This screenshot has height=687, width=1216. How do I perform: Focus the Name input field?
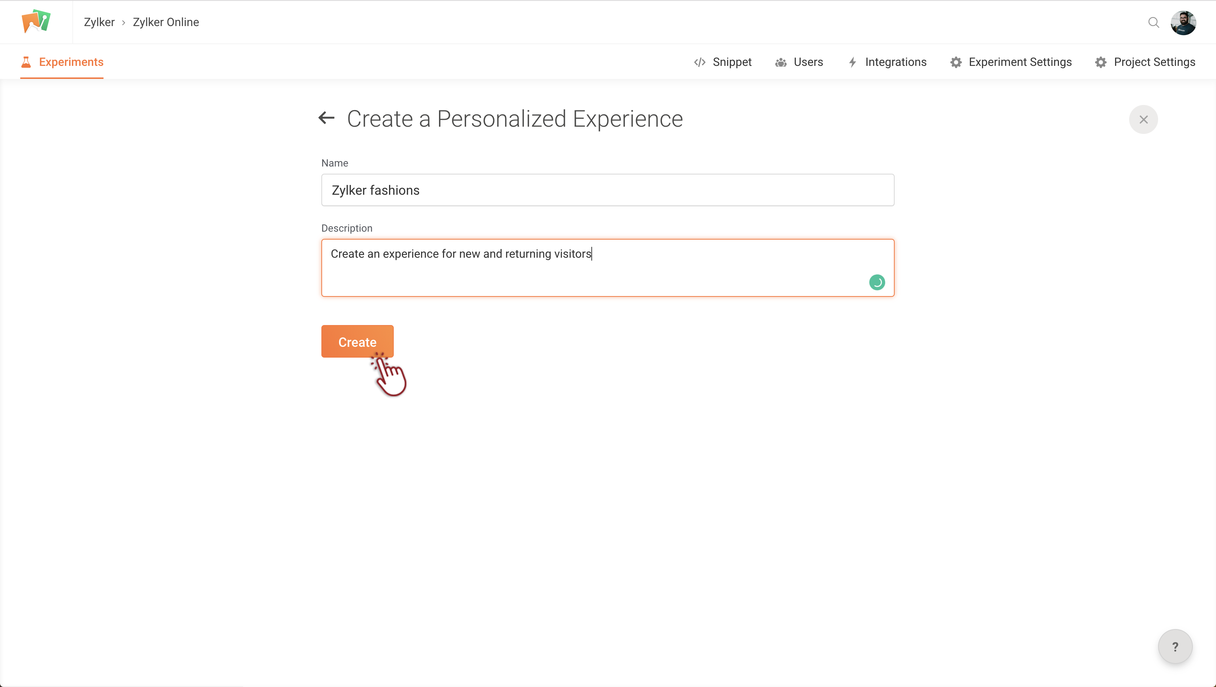(x=608, y=190)
